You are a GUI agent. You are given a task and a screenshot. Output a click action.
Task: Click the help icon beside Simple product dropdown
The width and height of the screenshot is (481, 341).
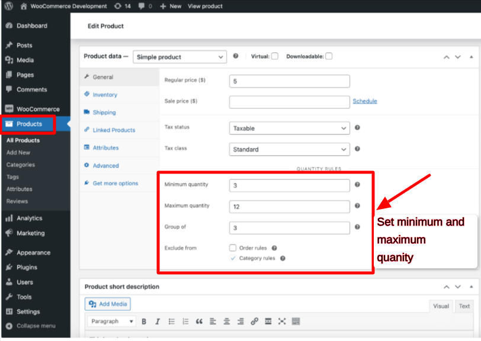(236, 56)
